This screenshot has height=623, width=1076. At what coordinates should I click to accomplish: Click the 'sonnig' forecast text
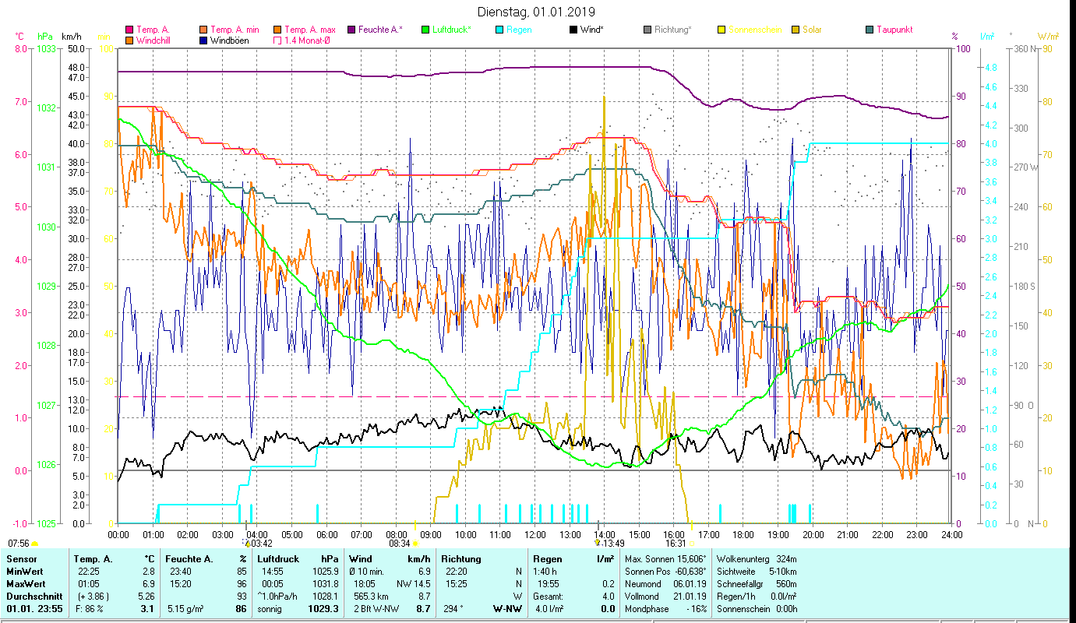coord(270,608)
